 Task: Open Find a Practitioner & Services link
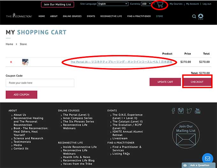pyautogui.click(x=127, y=149)
